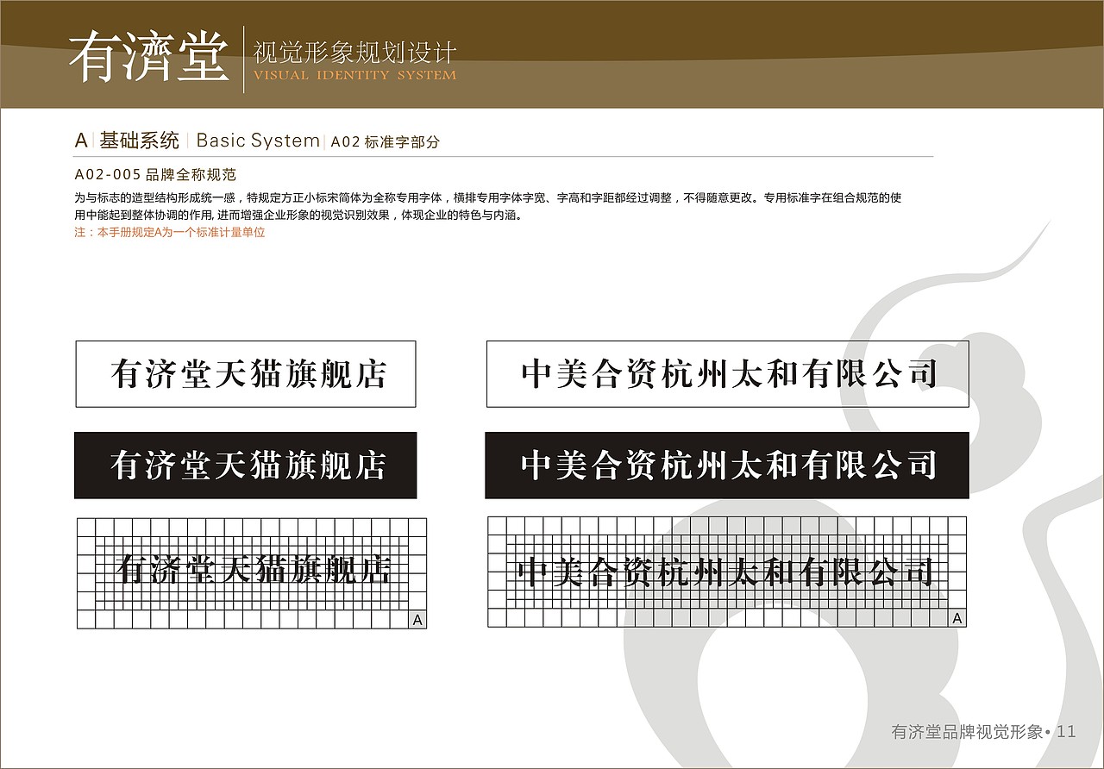Screen dimensions: 1104x769
Task: Click the A02-005 品牌全称规范 heading
Action: pyautogui.click(x=155, y=173)
